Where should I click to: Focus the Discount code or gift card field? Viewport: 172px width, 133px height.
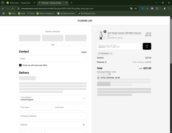click(119, 46)
